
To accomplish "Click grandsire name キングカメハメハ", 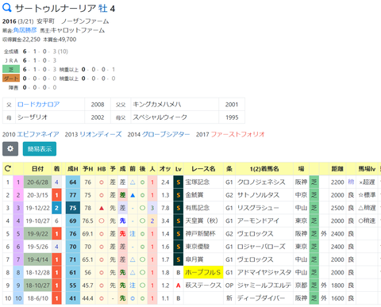I will (x=156, y=105).
